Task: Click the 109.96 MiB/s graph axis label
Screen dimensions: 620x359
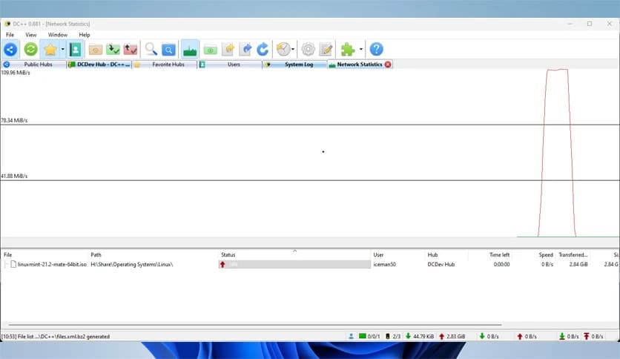Action: pos(16,73)
